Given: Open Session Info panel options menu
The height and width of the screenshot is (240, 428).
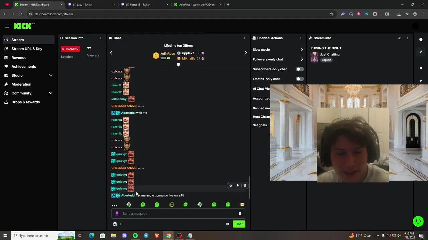Looking at the screenshot, I should coord(101,38).
